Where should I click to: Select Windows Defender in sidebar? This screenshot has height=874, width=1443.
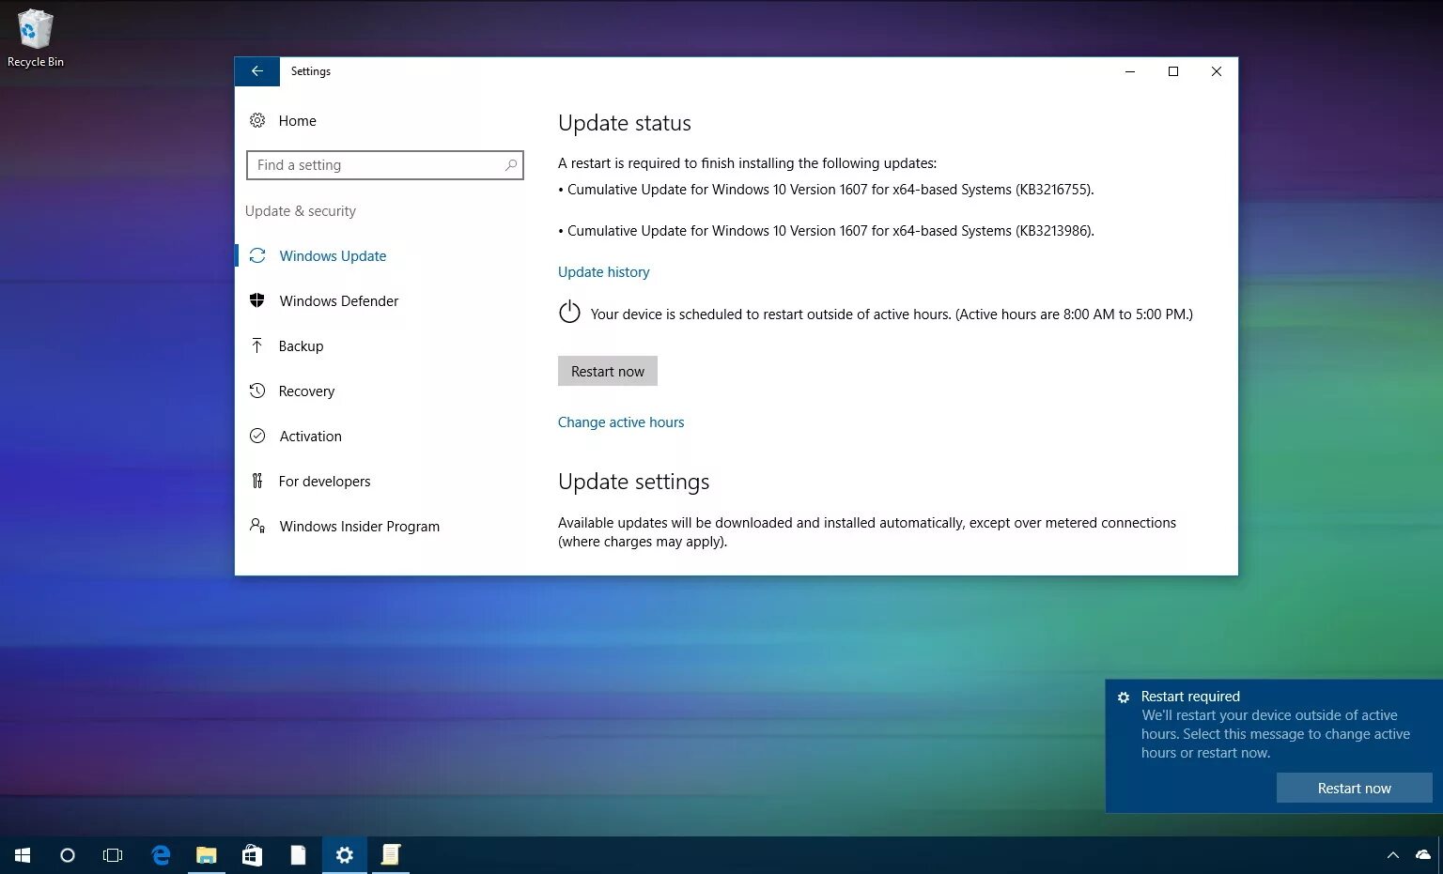339,300
